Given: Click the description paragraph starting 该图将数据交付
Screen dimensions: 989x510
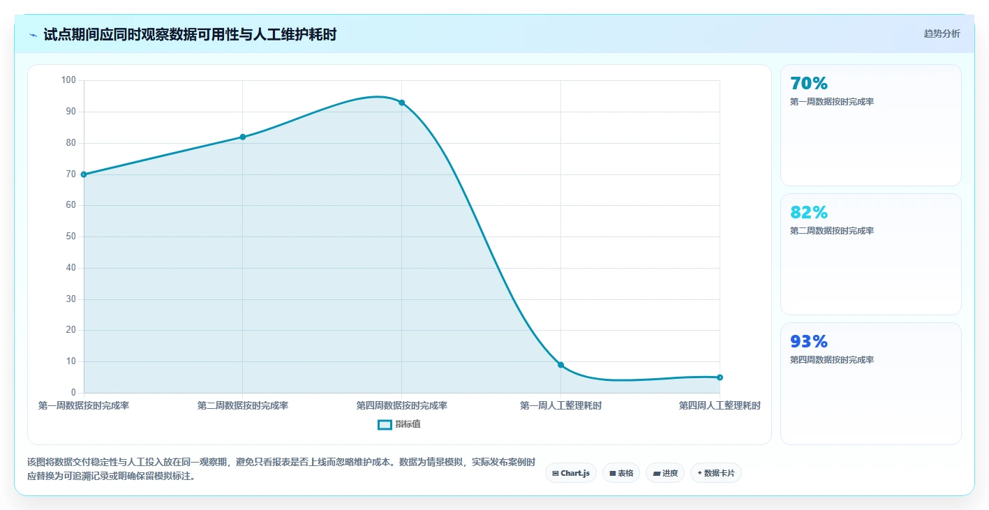Looking at the screenshot, I should click(x=281, y=470).
